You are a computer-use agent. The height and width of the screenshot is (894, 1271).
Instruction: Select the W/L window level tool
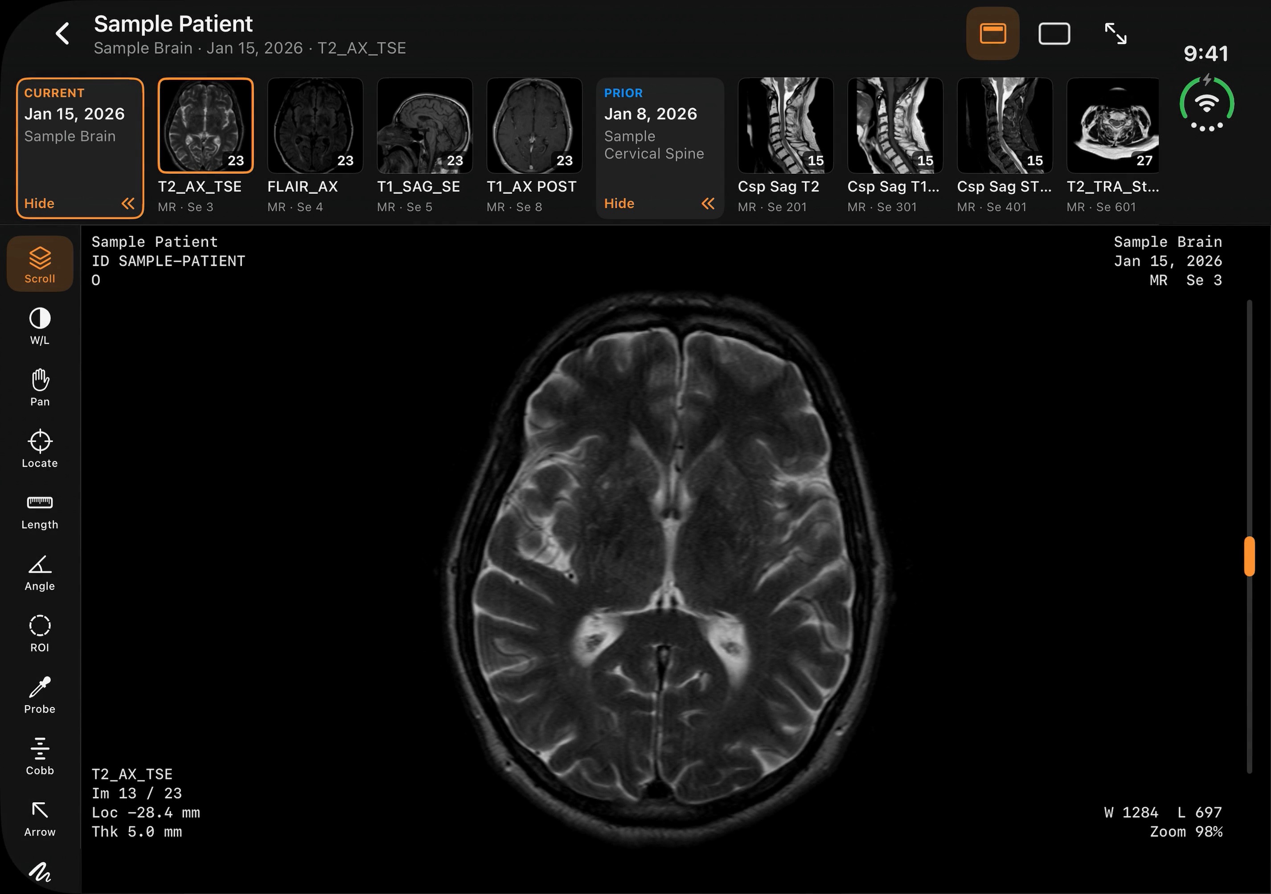[40, 326]
